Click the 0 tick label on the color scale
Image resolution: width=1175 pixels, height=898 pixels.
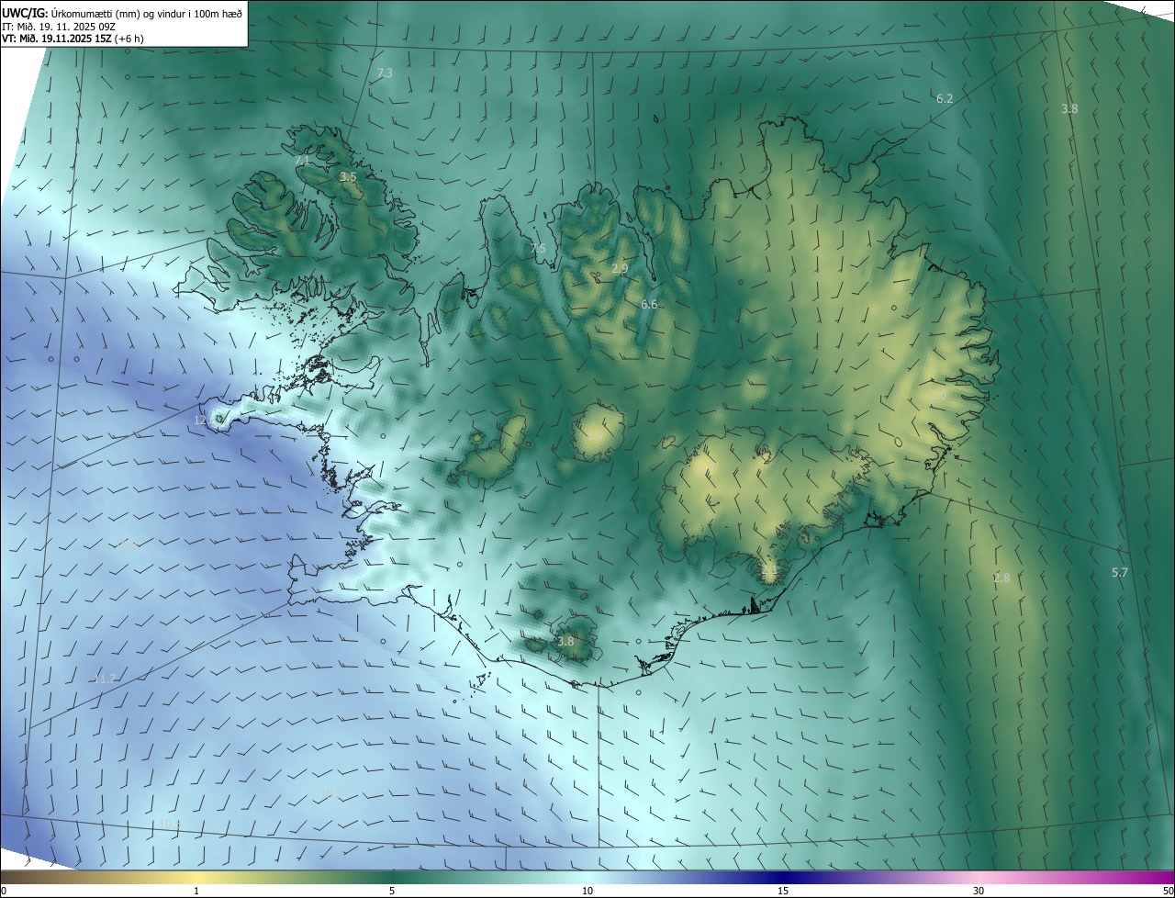(4, 892)
